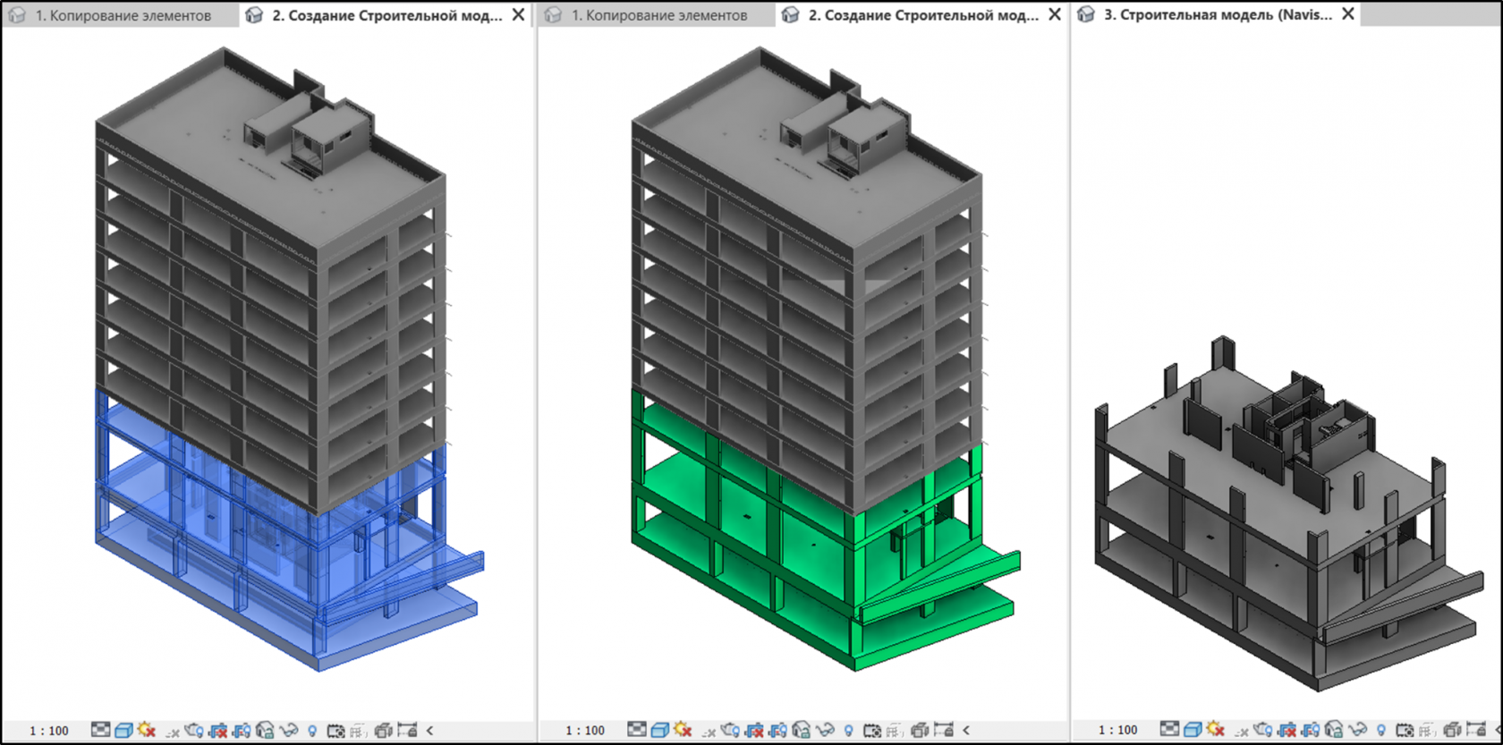This screenshot has height=745, width=1503.
Task: Open Temporary View Properties in blue-model view
Action: click(x=335, y=731)
